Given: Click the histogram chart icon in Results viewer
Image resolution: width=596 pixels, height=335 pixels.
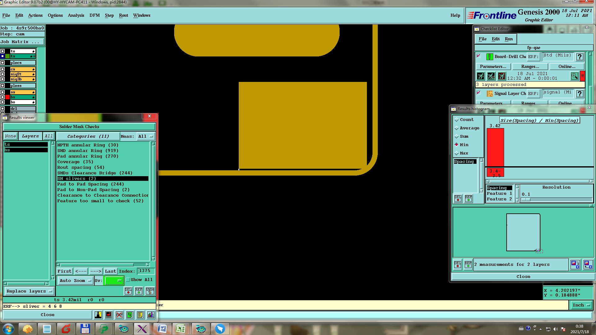Looking at the screenshot, I should [151, 315].
